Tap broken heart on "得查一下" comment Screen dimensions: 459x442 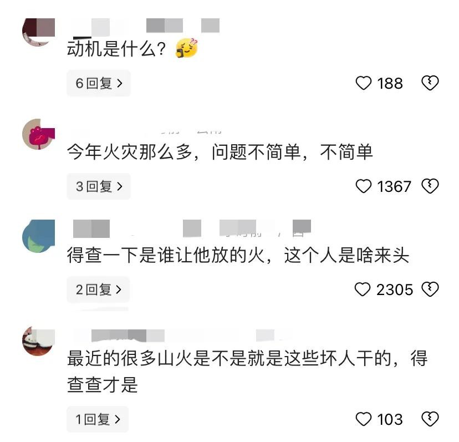tap(430, 289)
